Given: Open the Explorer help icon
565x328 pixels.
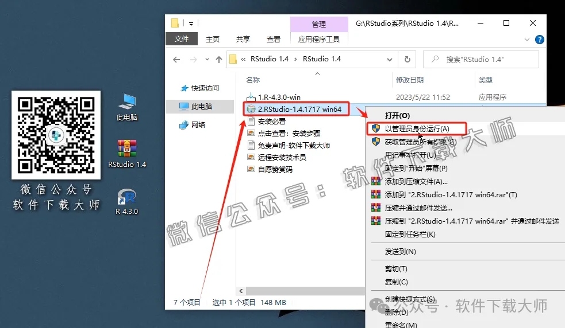Looking at the screenshot, I should point(539,40).
